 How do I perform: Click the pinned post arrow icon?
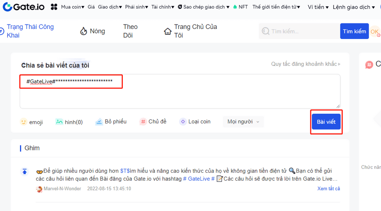[x=25, y=172]
